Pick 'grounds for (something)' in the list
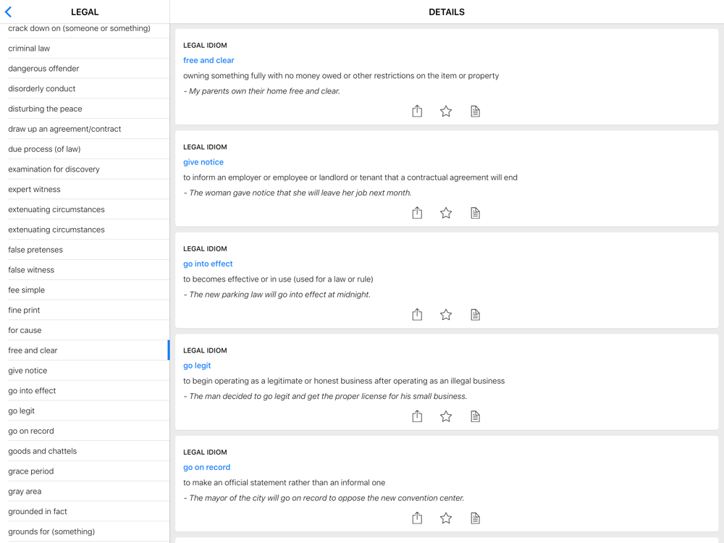 coord(51,531)
